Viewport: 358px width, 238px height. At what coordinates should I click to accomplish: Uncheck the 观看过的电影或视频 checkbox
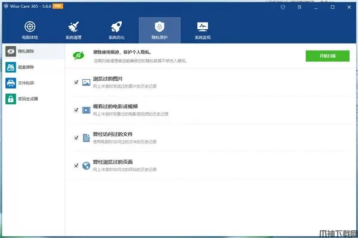click(76, 110)
